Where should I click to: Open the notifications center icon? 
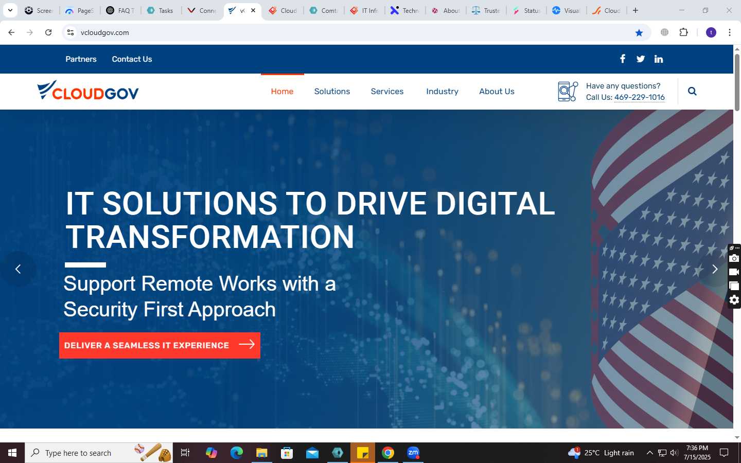pos(724,453)
